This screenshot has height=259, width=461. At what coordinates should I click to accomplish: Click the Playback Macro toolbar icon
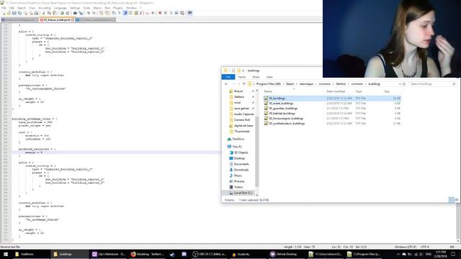point(171,13)
